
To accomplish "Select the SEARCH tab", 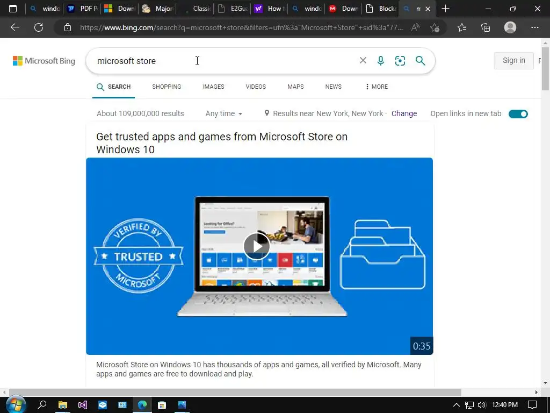I will [114, 87].
